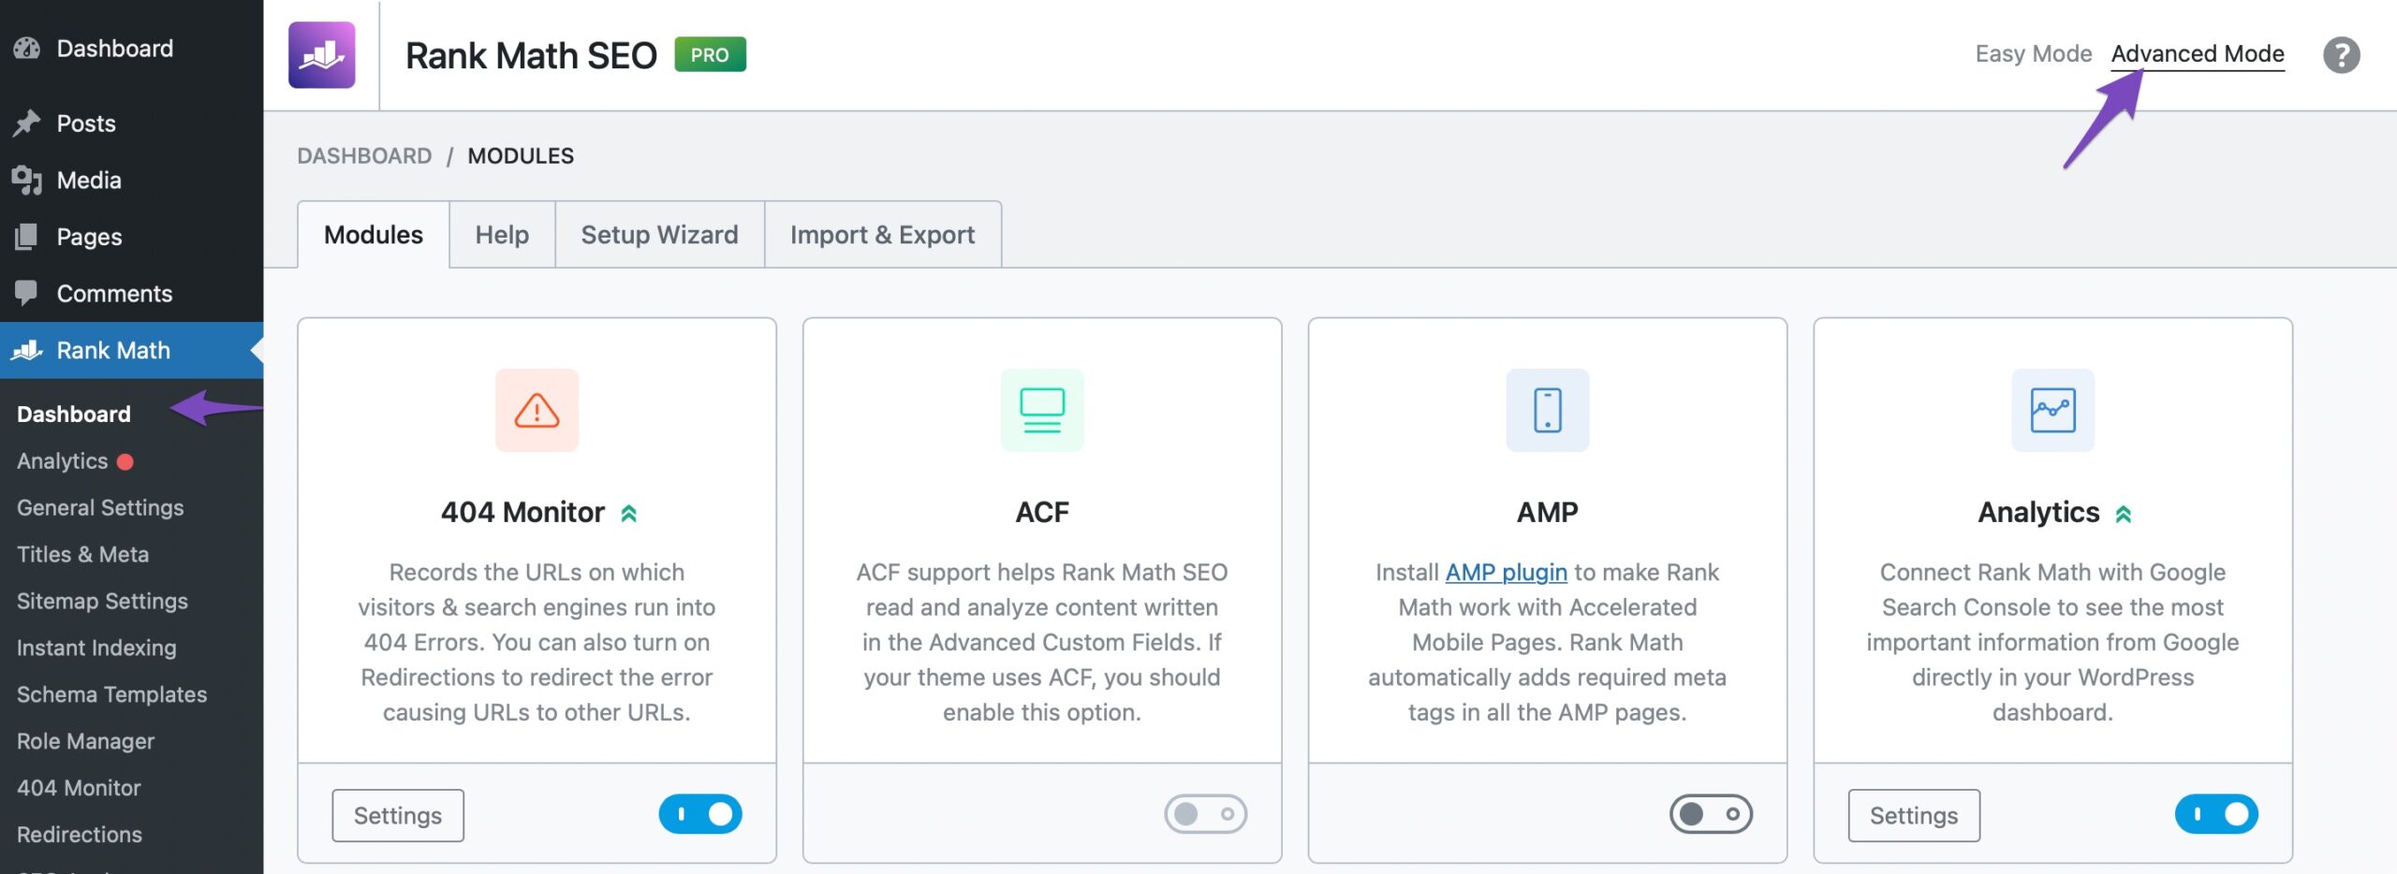This screenshot has width=2397, height=874.
Task: Open Sitemap Settings submenu item
Action: coord(102,602)
